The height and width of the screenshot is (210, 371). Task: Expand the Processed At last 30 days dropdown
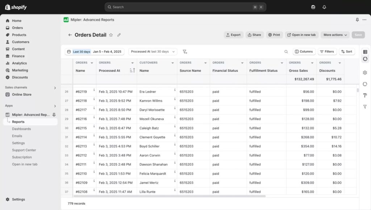click(x=153, y=52)
